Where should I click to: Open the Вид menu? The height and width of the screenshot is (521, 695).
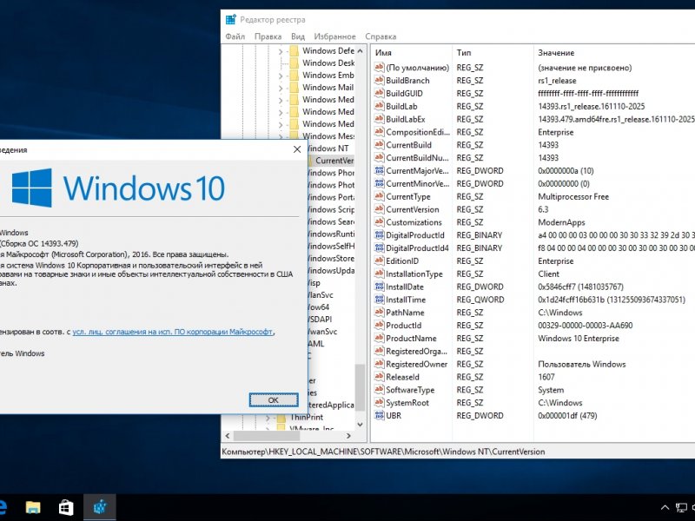coord(298,36)
